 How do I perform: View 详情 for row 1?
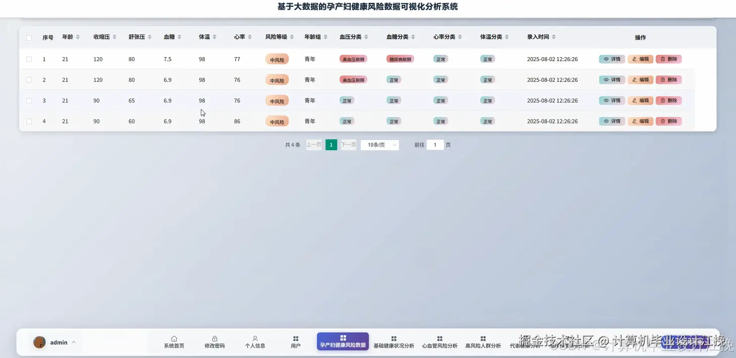click(612, 59)
